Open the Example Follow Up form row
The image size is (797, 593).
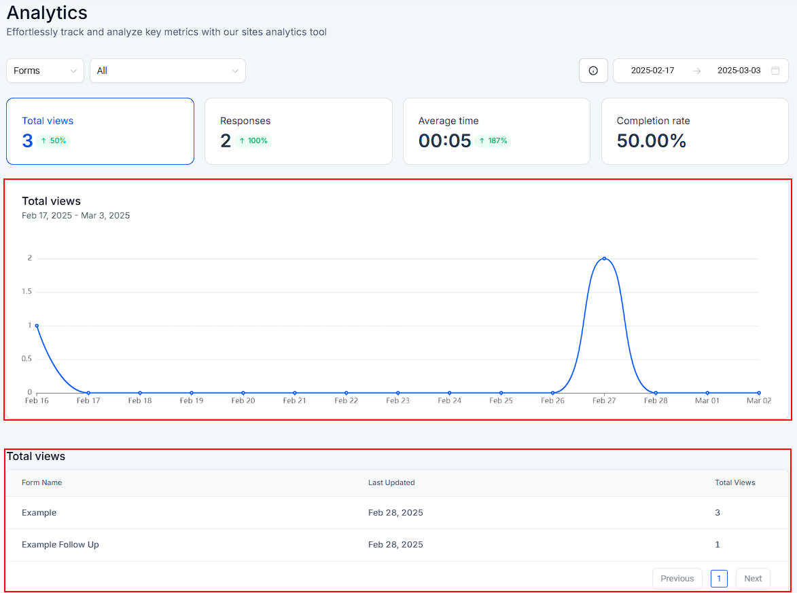[60, 545]
